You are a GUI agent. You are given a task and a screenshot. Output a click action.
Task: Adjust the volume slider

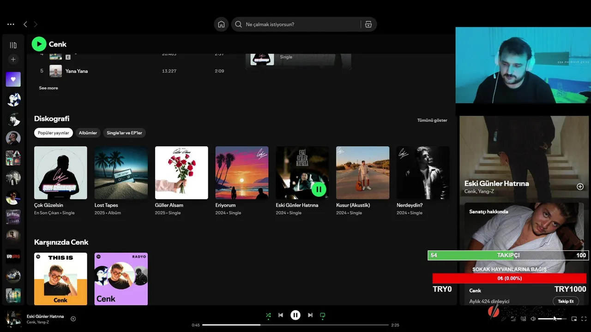point(552,319)
